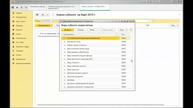
Task: Click the Операции sidebar icon
Action: point(13,51)
